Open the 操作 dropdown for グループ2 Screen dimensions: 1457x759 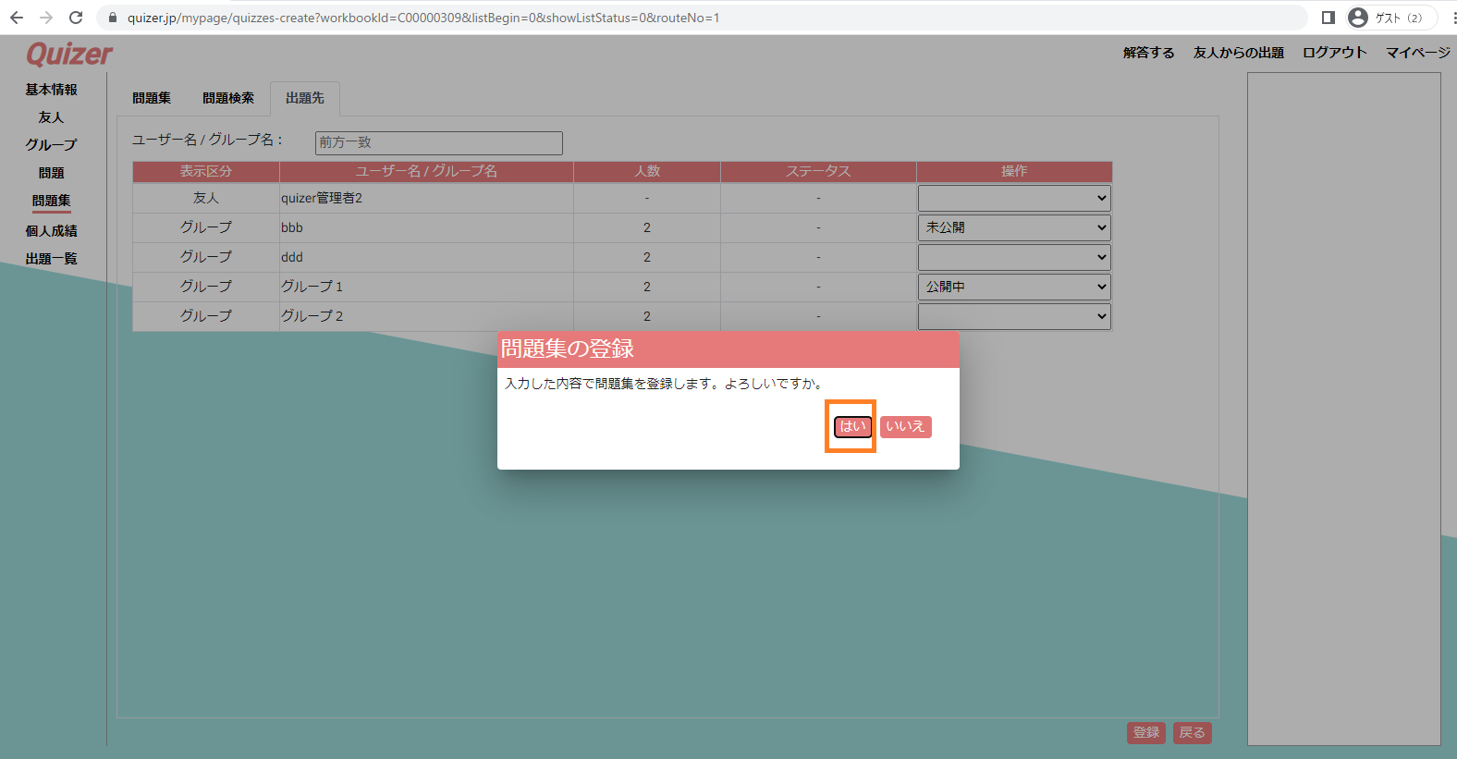point(1014,316)
